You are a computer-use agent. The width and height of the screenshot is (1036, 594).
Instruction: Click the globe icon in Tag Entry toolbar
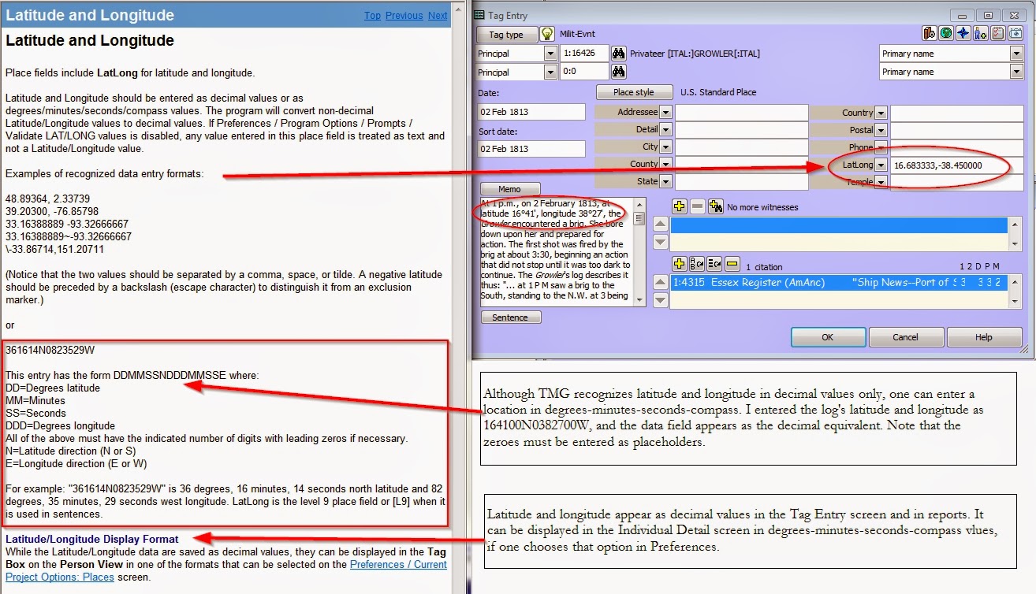[x=946, y=33]
